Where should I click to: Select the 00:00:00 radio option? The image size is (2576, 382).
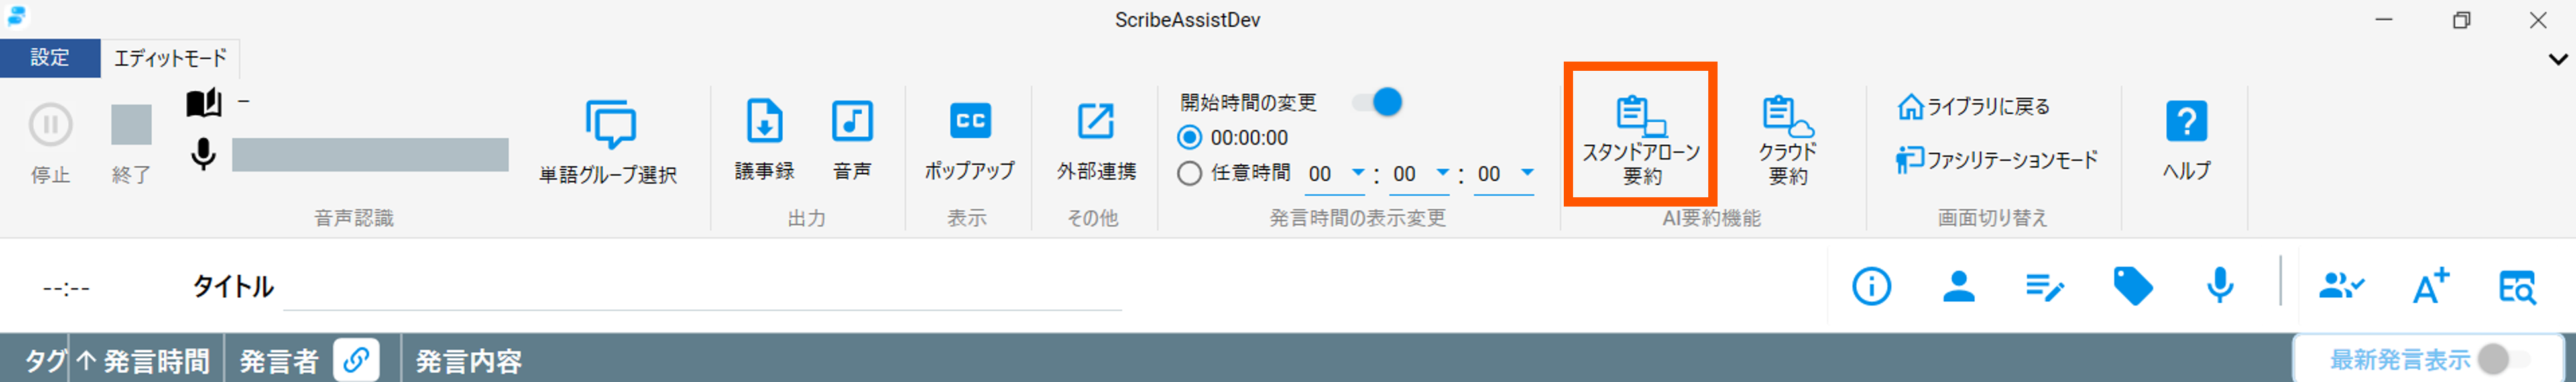1189,137
